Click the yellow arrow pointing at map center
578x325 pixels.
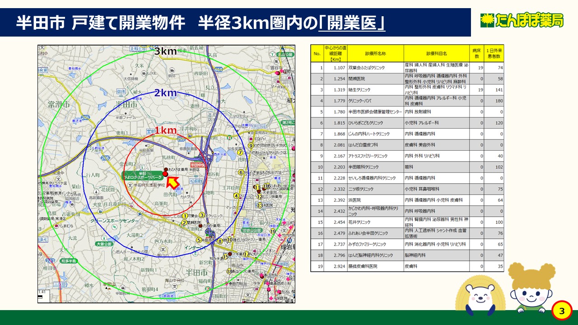[172, 182]
